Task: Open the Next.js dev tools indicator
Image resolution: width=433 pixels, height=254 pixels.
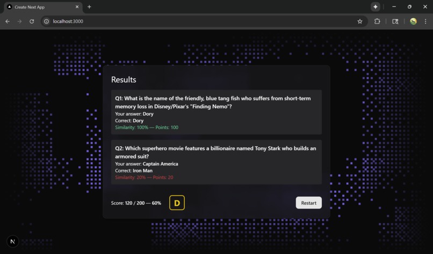Action: pyautogui.click(x=12, y=241)
